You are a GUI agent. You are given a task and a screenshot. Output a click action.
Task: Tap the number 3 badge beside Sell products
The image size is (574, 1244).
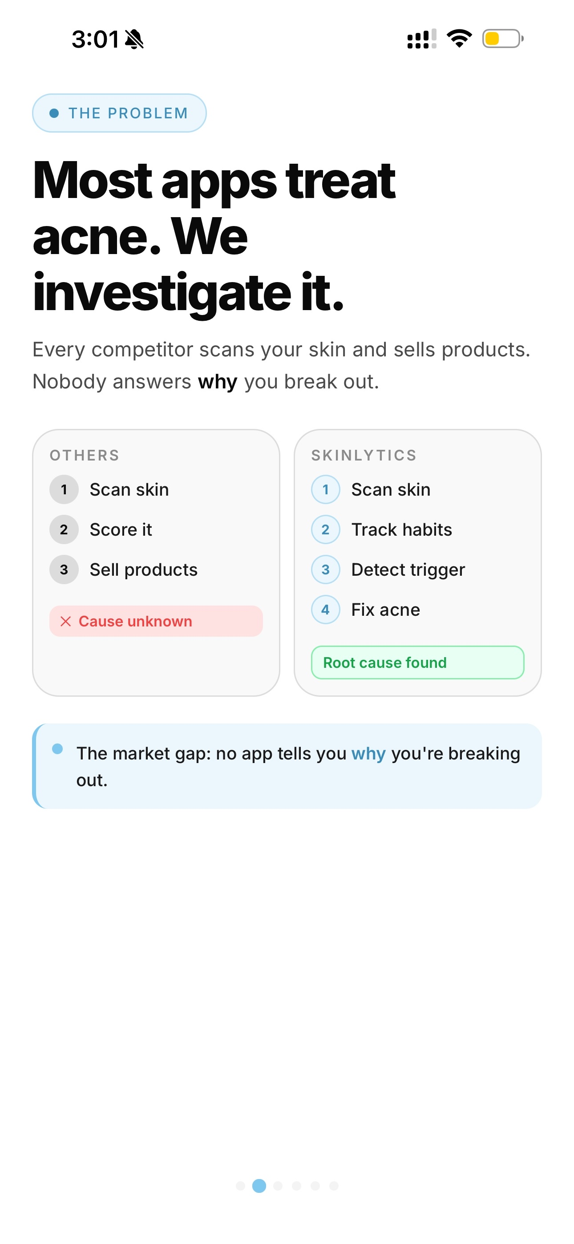pyautogui.click(x=64, y=570)
